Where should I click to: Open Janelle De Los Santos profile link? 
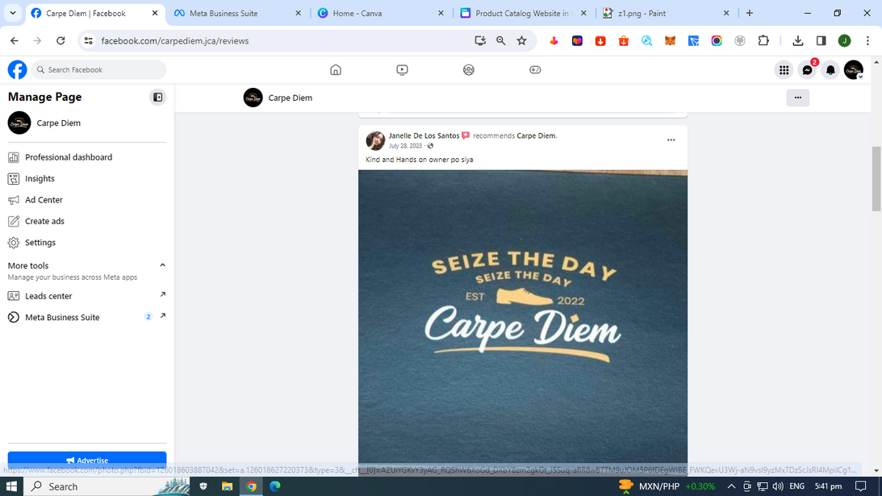click(x=424, y=135)
